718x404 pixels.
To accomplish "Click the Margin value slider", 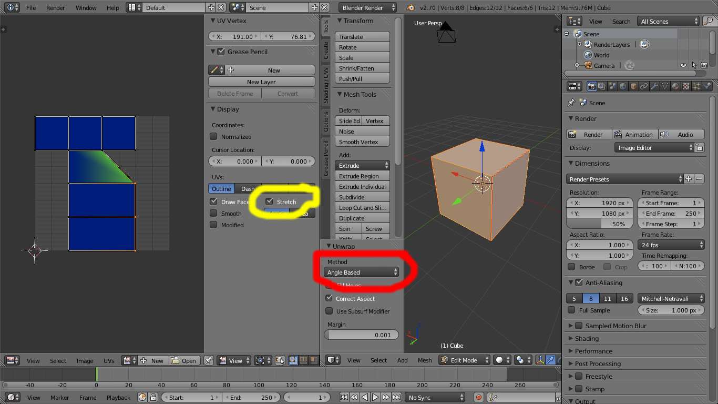I will (361, 335).
